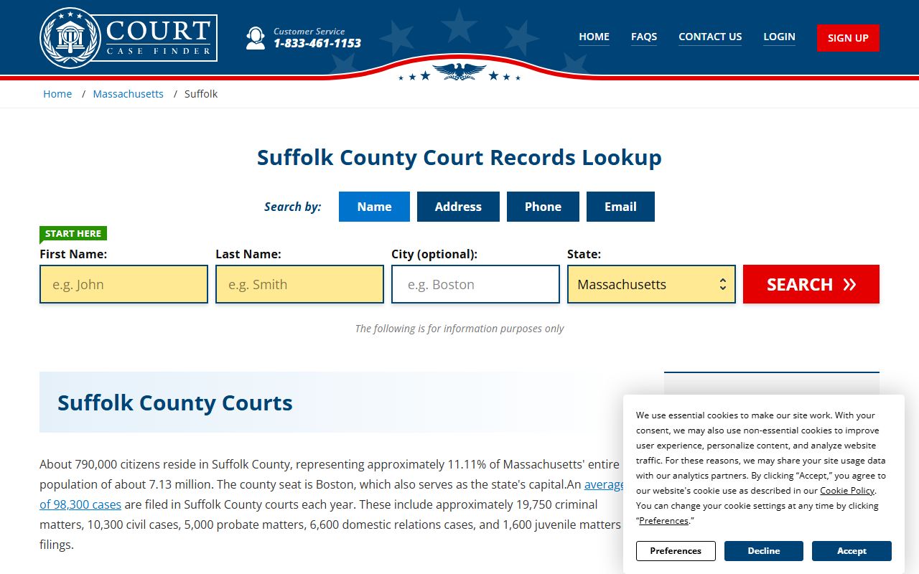This screenshot has height=574, width=919.
Task: Click the START HERE green label
Action: [x=73, y=233]
